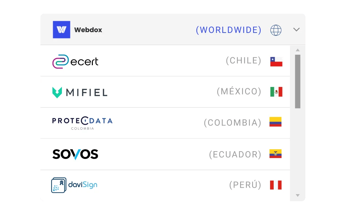346x215 pixels.
Task: Click the daviSign logo
Action: point(74,185)
